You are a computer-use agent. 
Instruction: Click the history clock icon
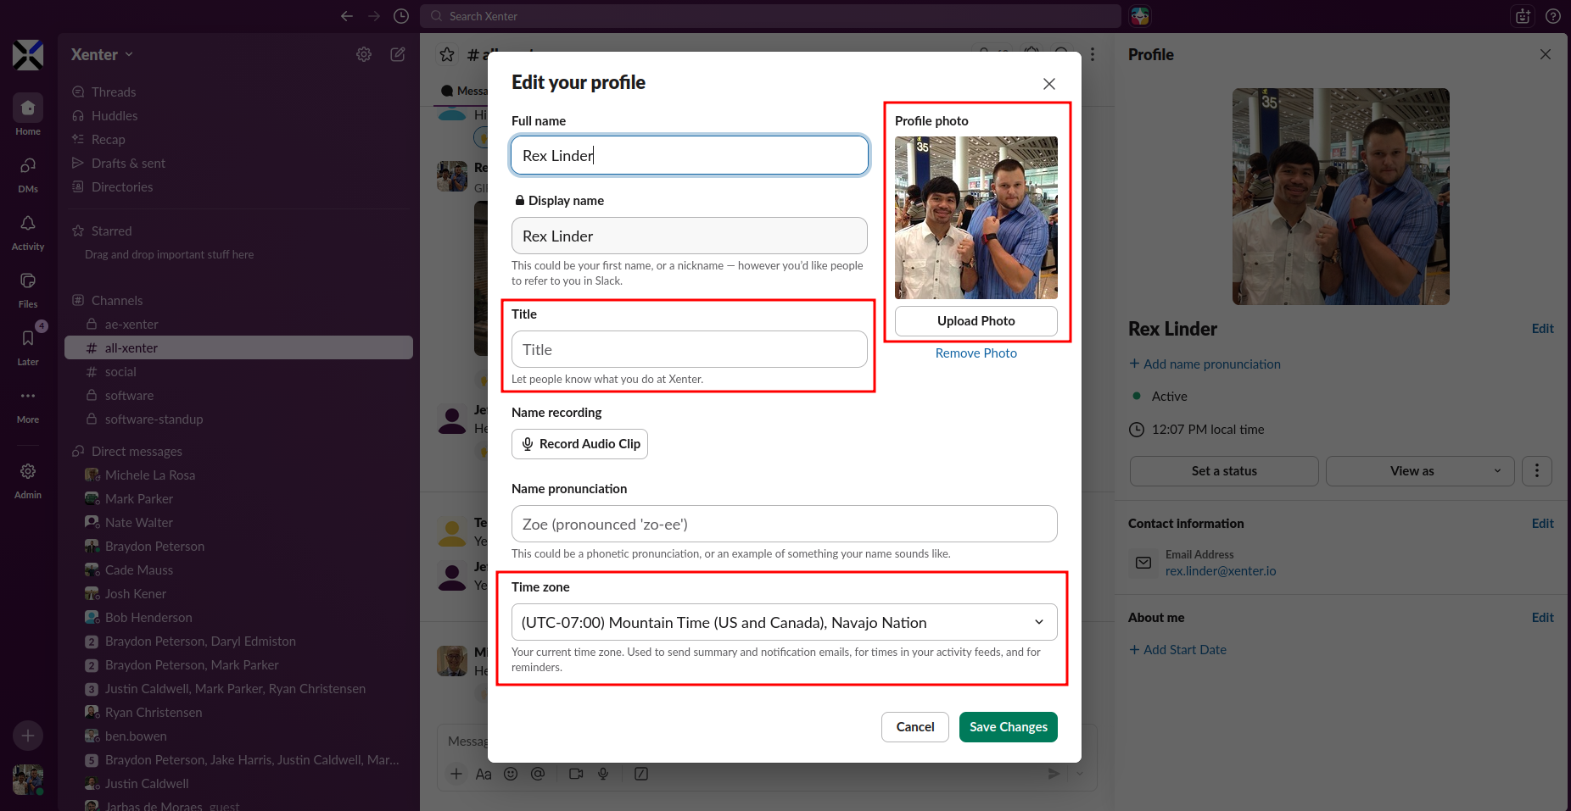[x=401, y=16]
